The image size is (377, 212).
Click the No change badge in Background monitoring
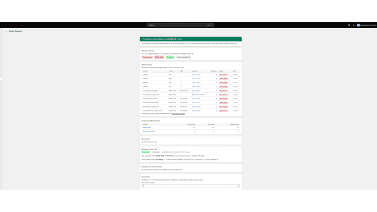click(x=156, y=152)
